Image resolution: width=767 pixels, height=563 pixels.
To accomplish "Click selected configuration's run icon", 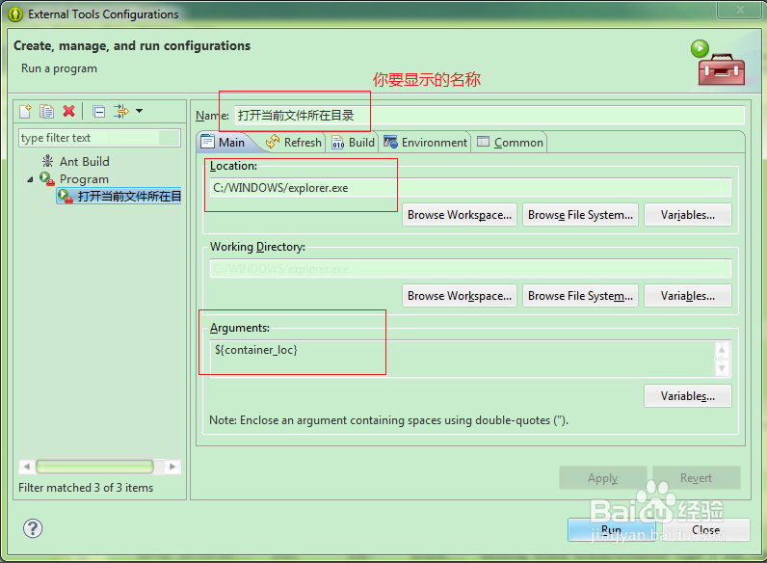I will tap(66, 196).
